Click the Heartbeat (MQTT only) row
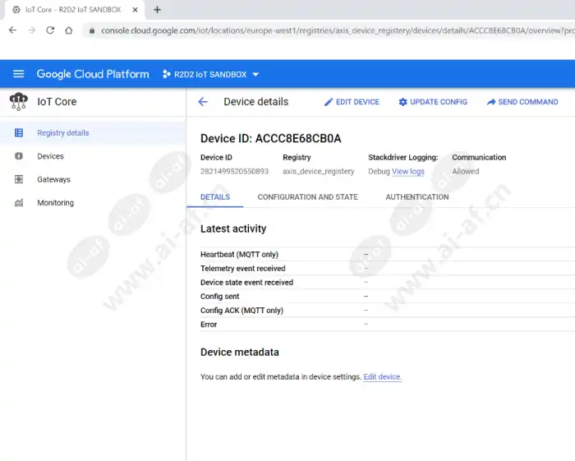The height and width of the screenshot is (461, 575). tap(388, 254)
